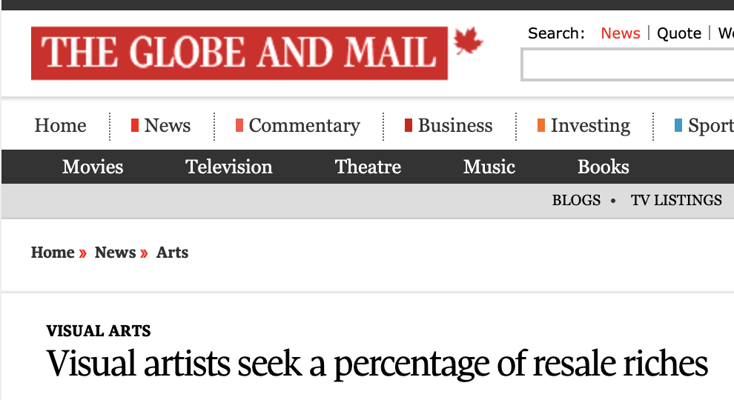734x400 pixels.
Task: Select the Quote search option
Action: (x=679, y=33)
